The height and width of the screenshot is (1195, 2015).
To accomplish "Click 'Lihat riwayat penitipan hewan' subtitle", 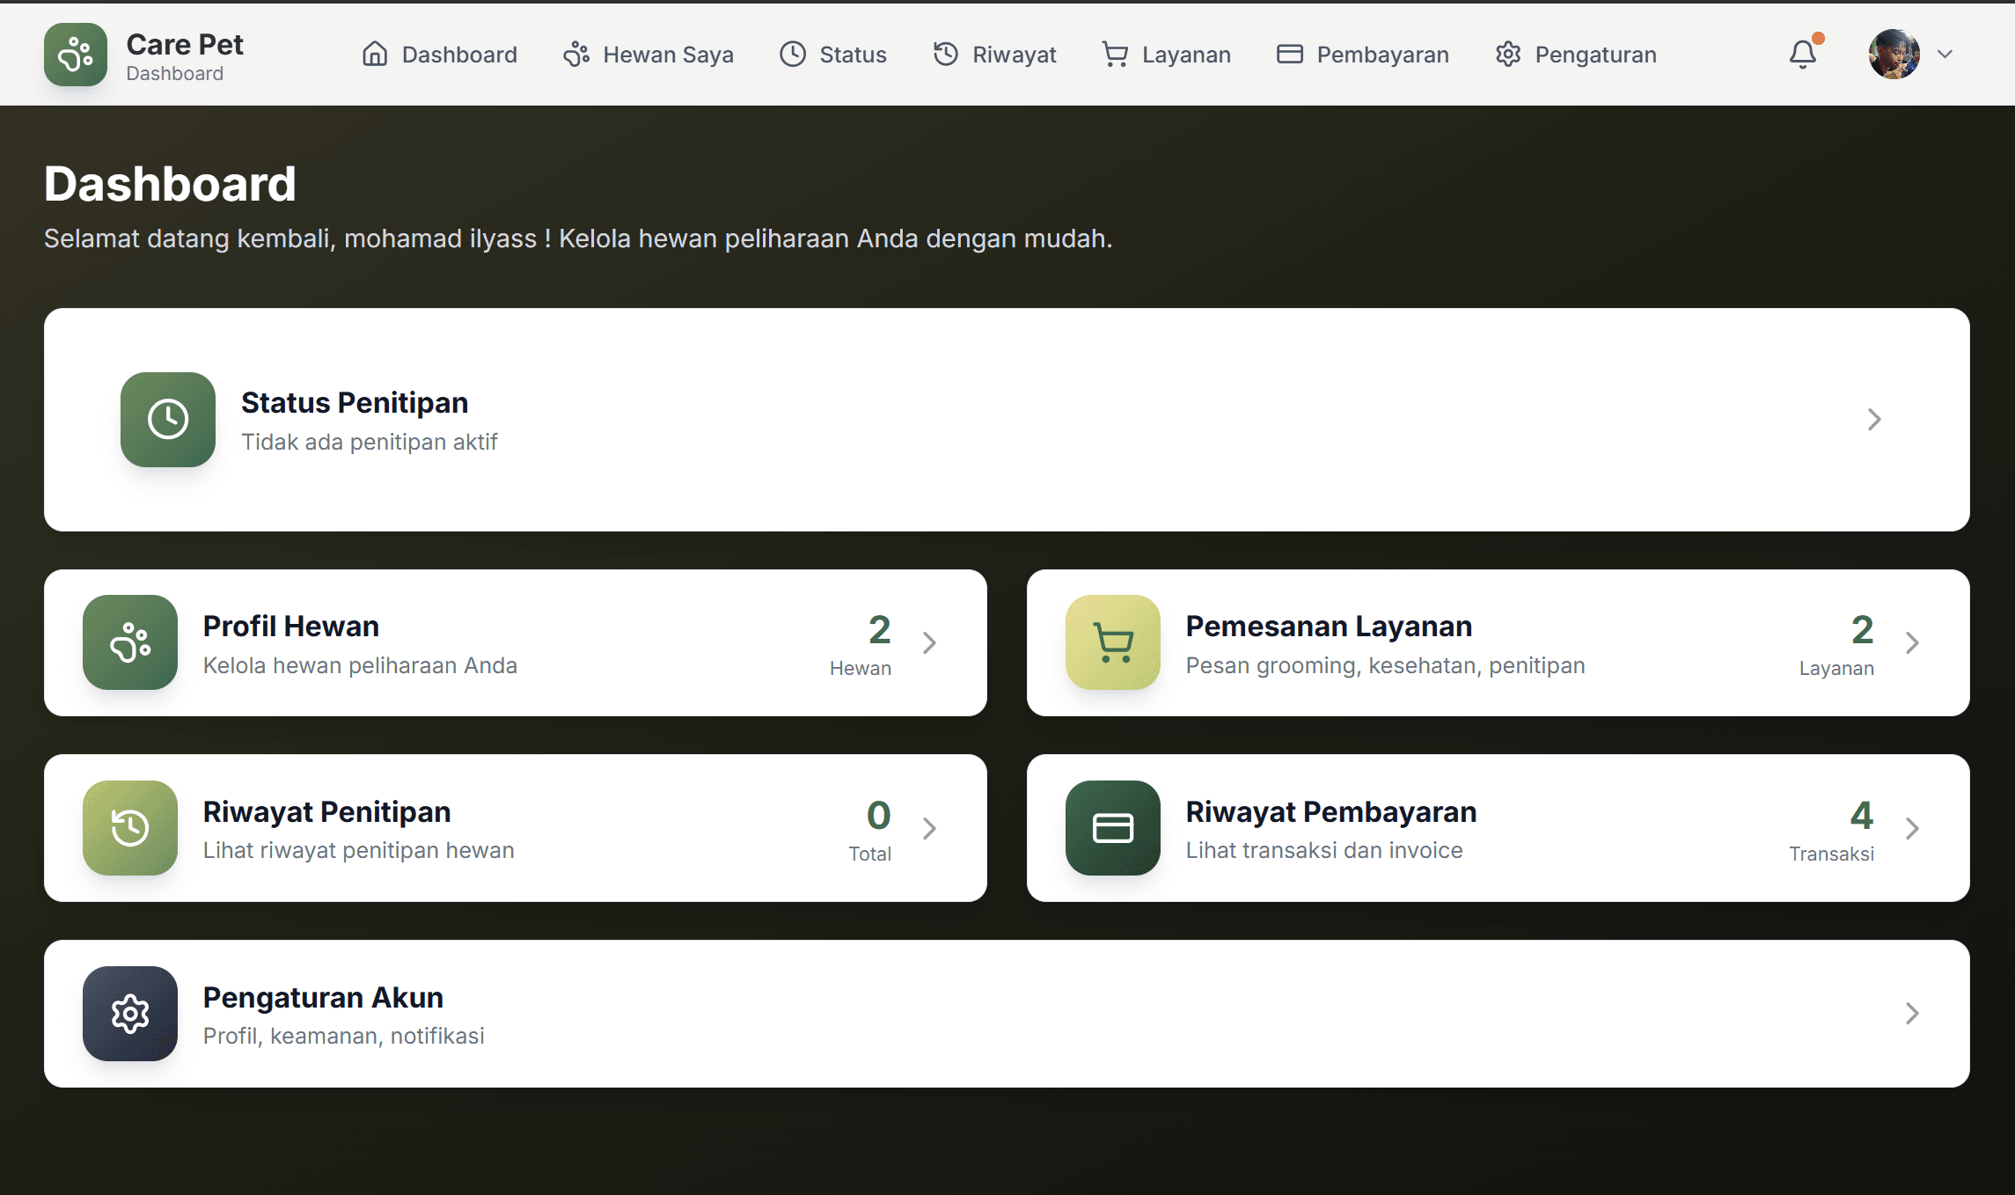I will [358, 850].
